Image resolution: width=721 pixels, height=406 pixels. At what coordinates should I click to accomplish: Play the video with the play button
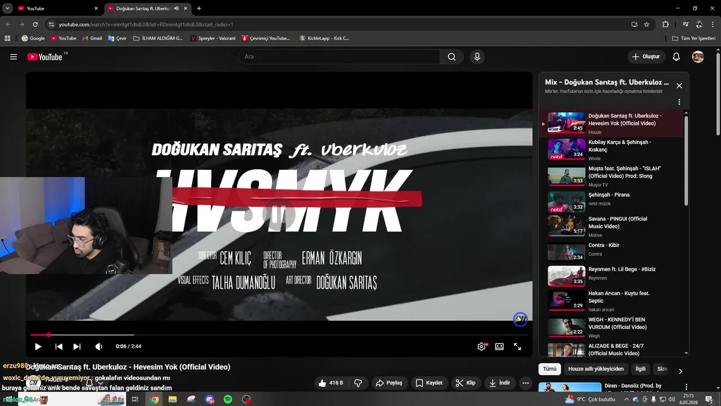click(38, 347)
